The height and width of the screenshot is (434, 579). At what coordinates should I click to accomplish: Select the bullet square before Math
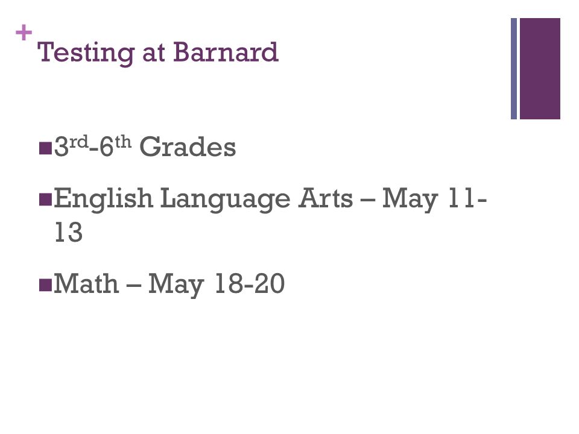pos(45,285)
